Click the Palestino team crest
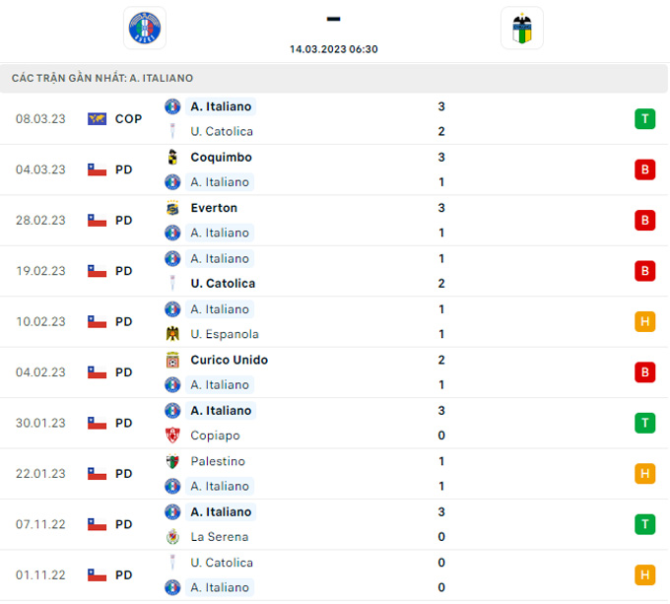Viewport: 670px width, 604px height. pyautogui.click(x=172, y=461)
